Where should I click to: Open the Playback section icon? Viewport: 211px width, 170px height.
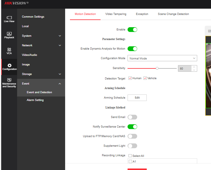pos(9,35)
